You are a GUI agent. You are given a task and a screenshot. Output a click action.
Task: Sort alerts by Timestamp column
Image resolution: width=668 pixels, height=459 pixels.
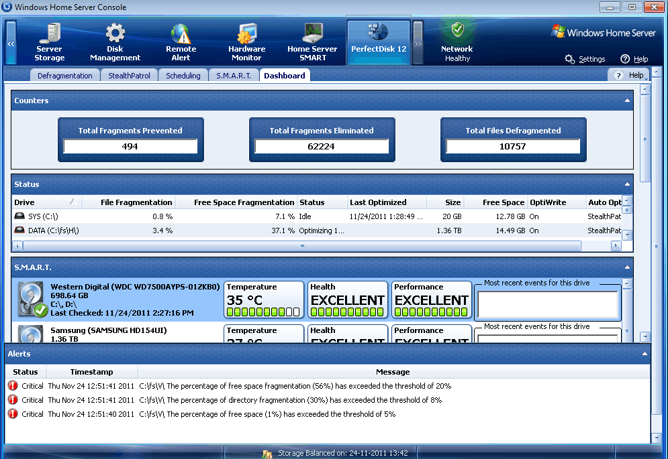tap(91, 372)
